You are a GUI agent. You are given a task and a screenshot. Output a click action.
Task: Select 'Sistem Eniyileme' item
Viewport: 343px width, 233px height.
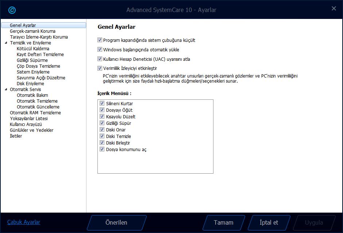click(x=33, y=72)
